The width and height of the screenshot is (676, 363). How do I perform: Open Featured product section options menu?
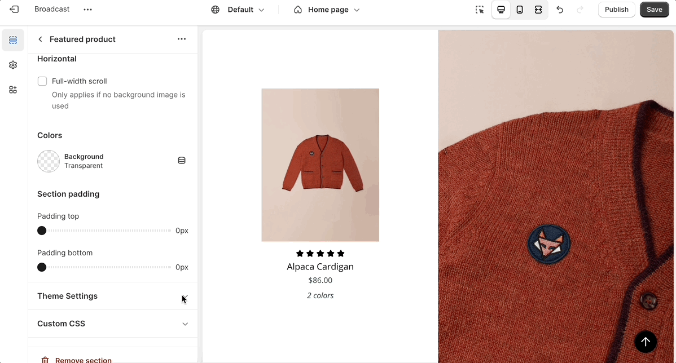pos(182,39)
